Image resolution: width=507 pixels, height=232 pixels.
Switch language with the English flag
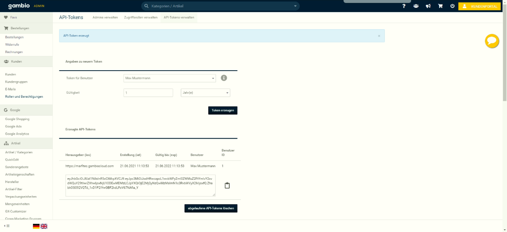pos(44,226)
